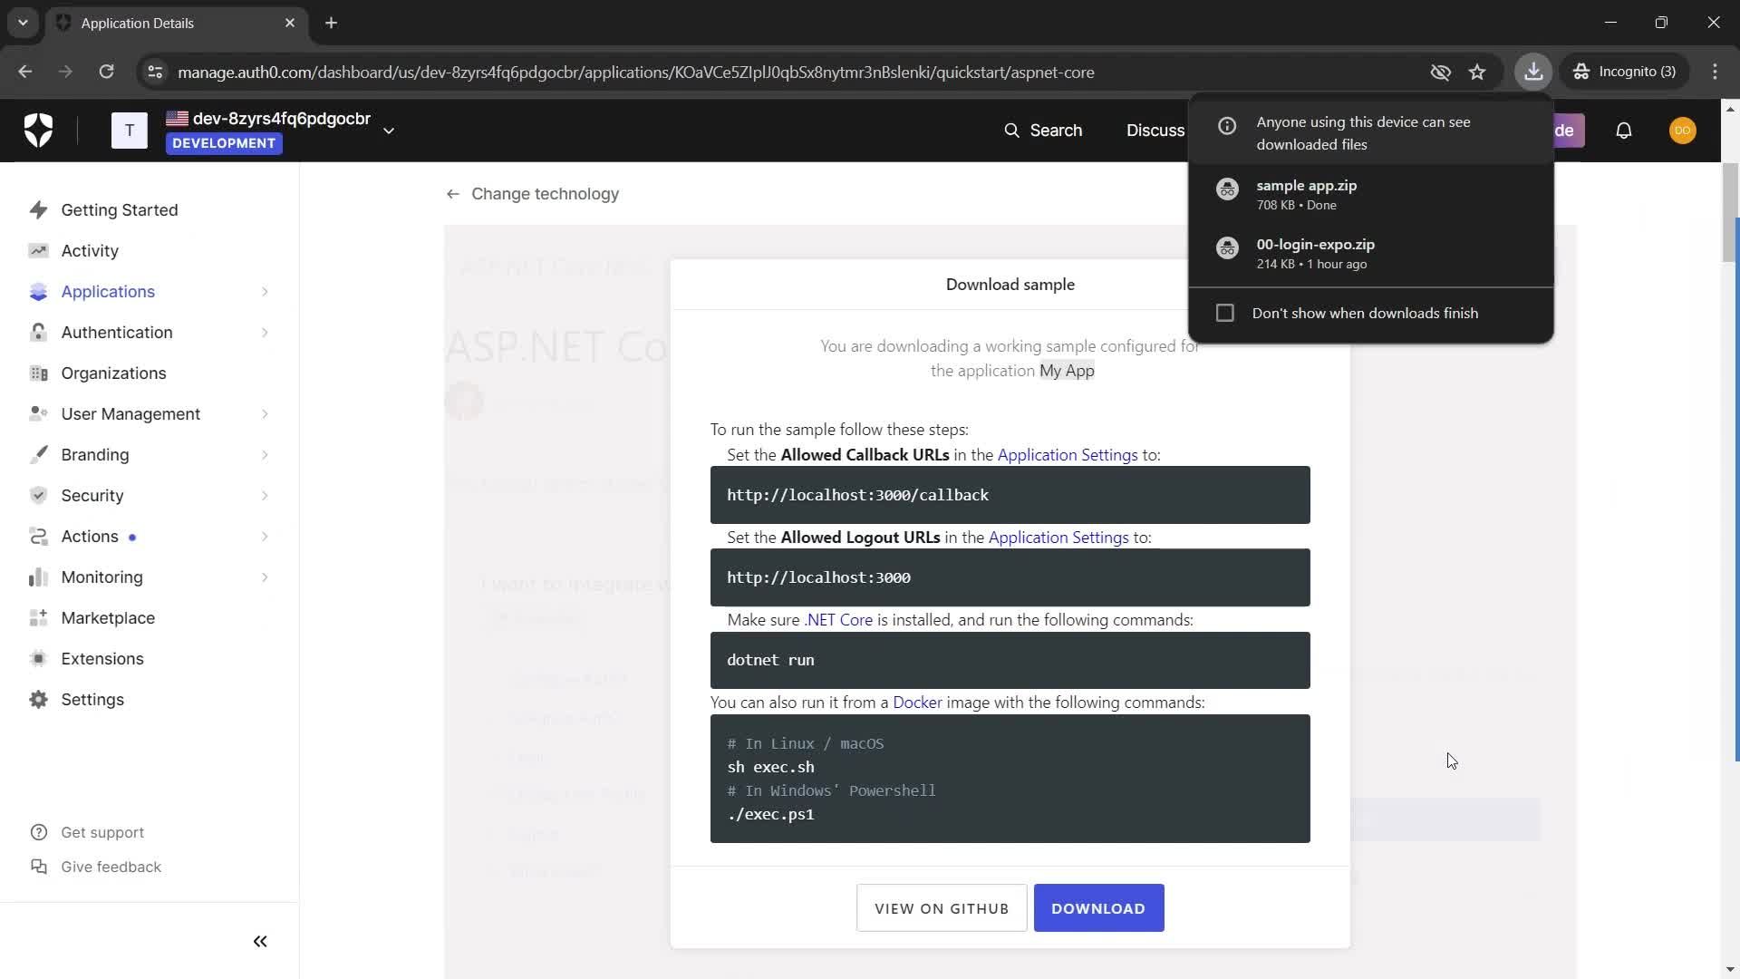This screenshot has height=979, width=1740.
Task: Click the Download button
Action: (x=1098, y=908)
